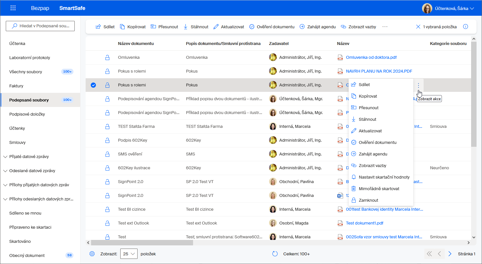Click Zahájit agendu in toolbar
Viewport: 482px width, 264px height.
point(317,27)
